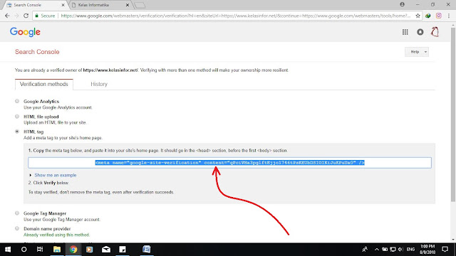Reload the page with refresh icon

pos(26,16)
